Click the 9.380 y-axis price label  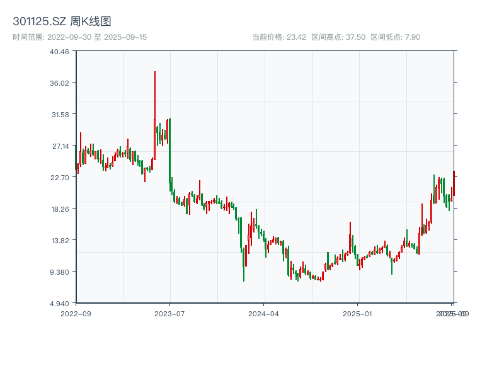(x=59, y=272)
